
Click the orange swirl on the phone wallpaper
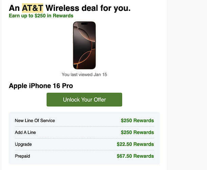click(x=84, y=58)
